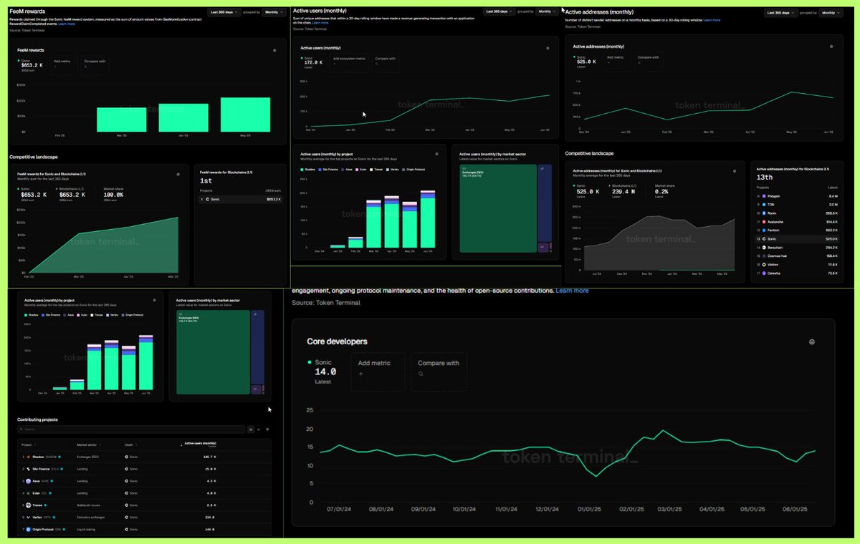Open Last 365 days dropdown in FeeM rewards
This screenshot has width=860, height=544.
[225, 12]
